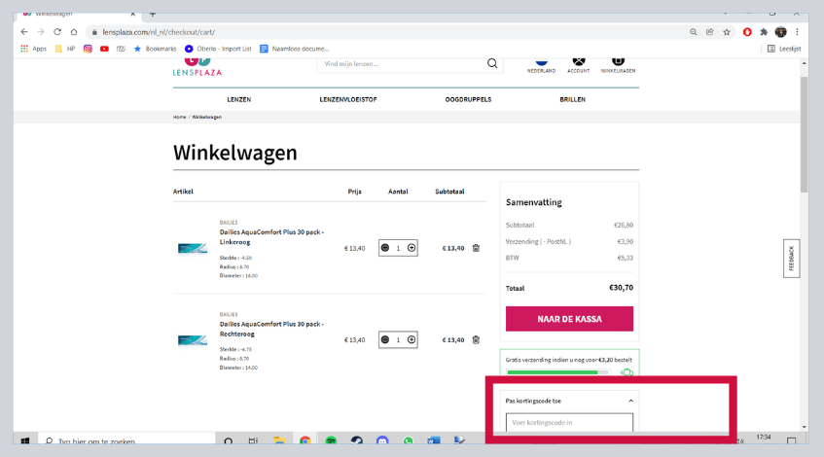Open the red Opera-style extension icon
The height and width of the screenshot is (457, 824).
tap(747, 32)
